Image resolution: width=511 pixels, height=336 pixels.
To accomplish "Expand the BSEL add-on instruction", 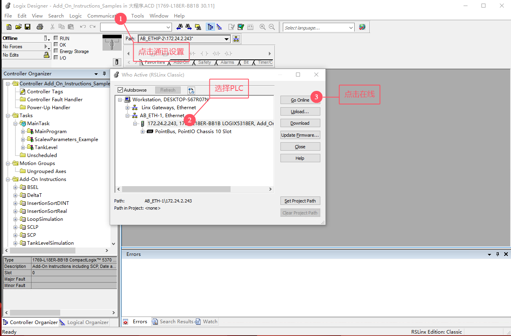I will [16, 187].
